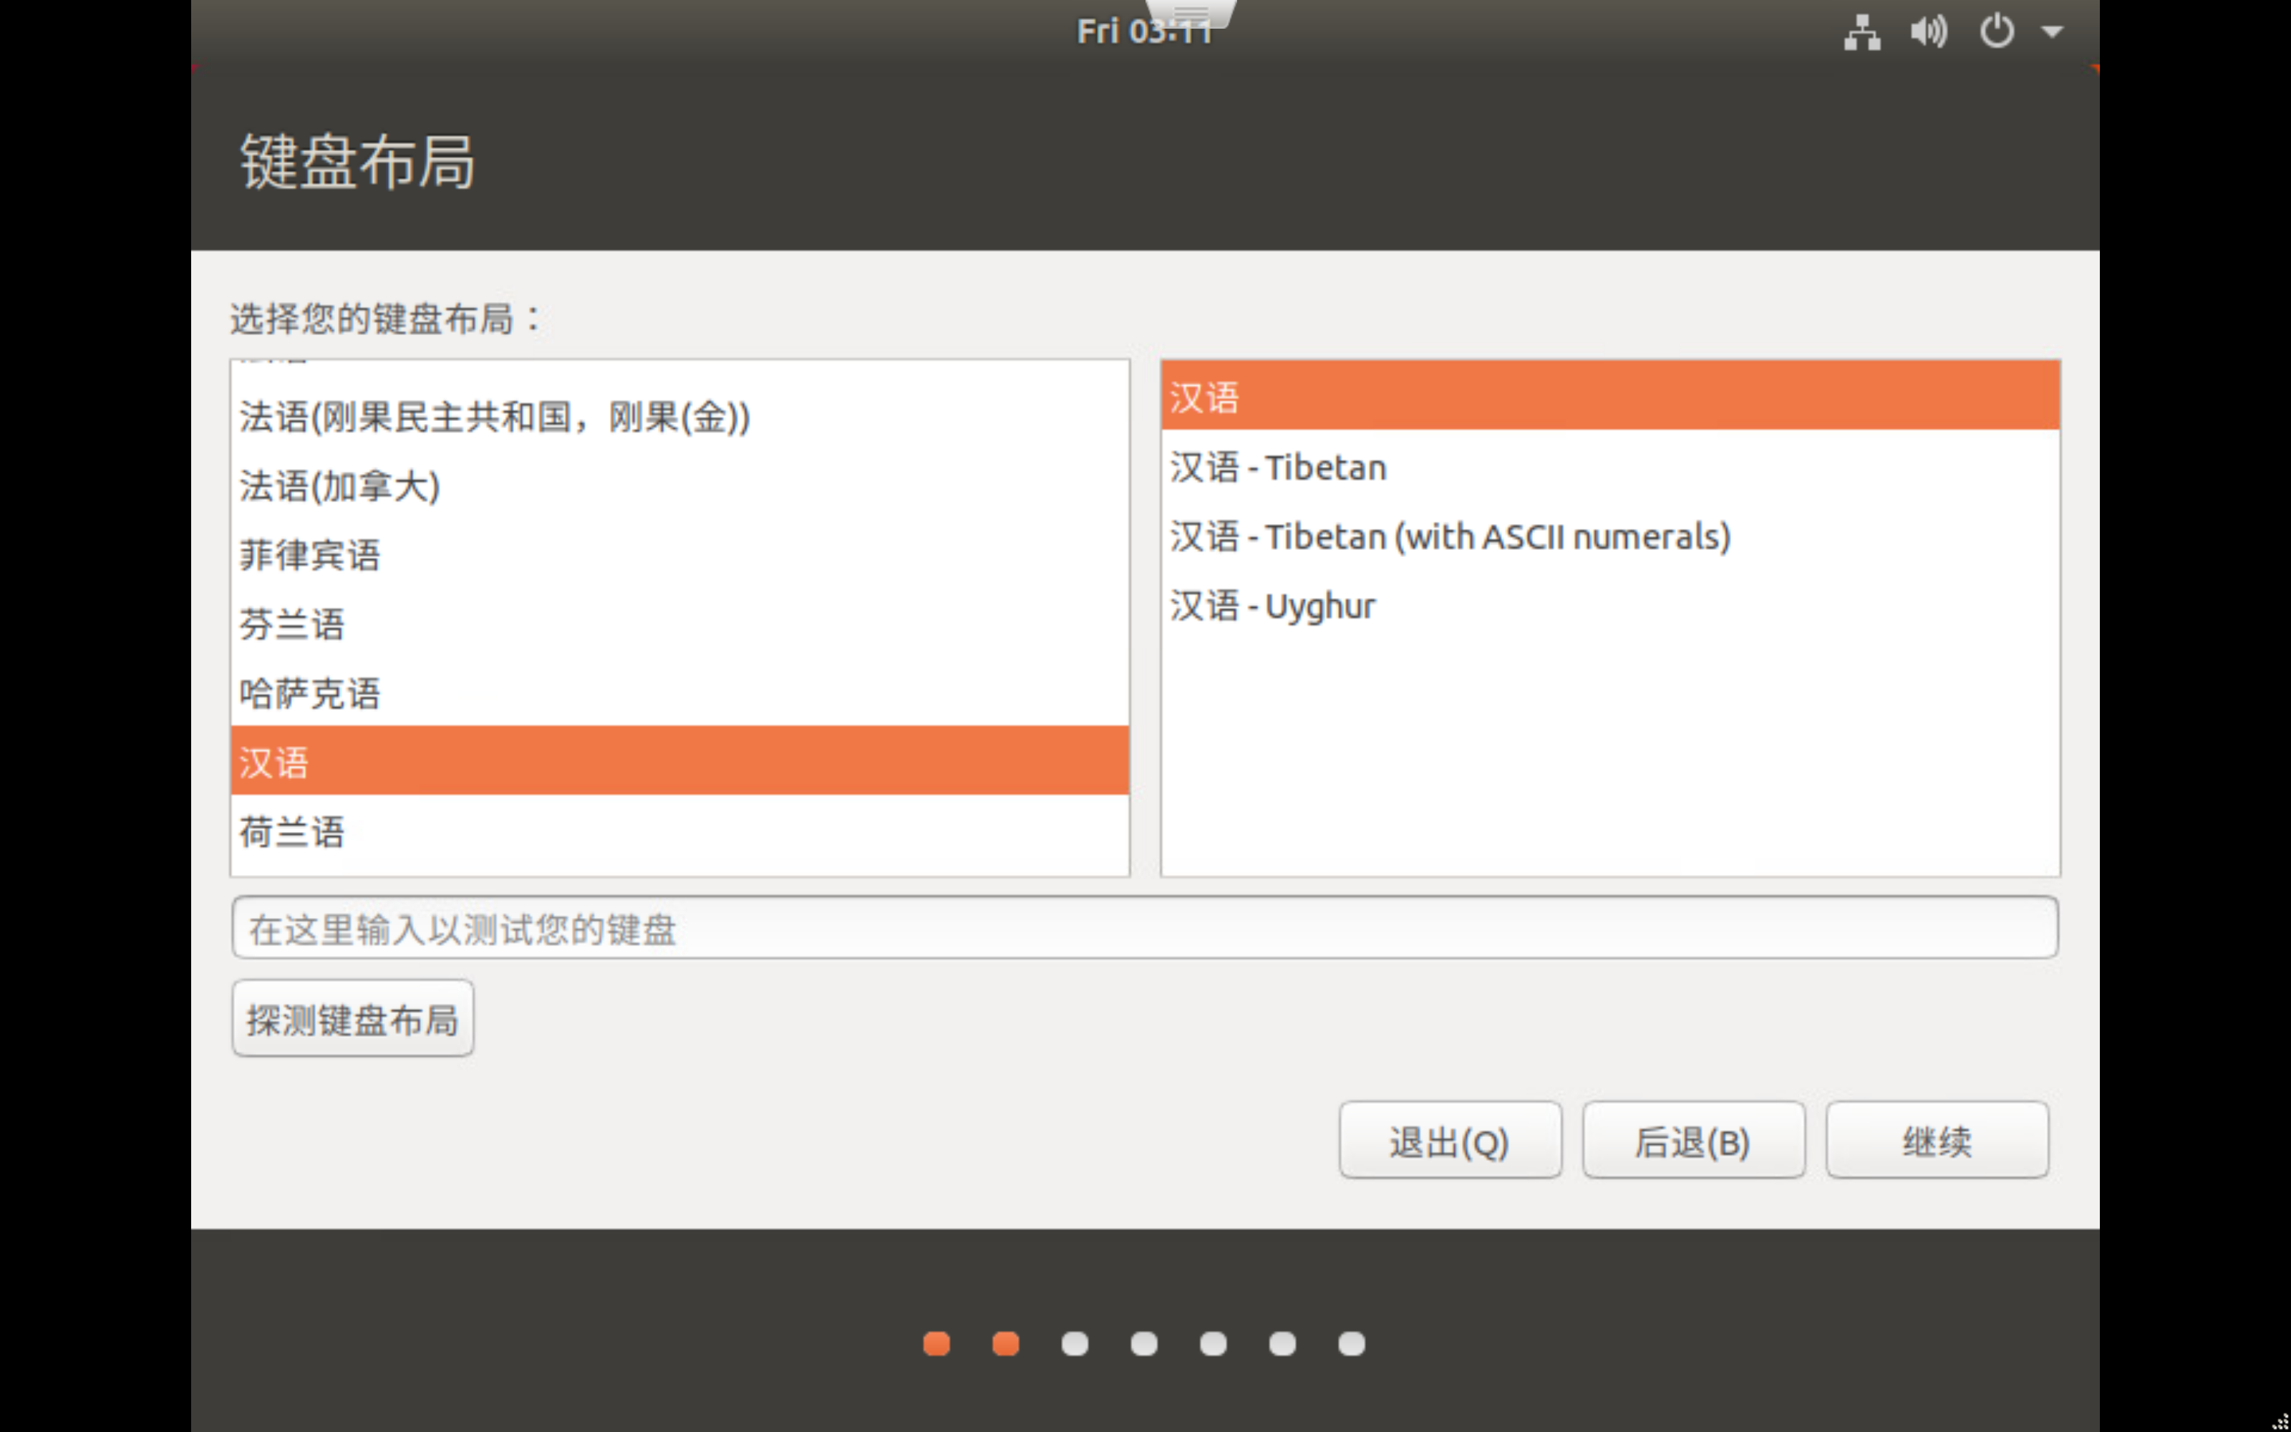Choose 菲律宾语 from layout list
Viewport: 2291px width, 1432px height.
point(679,555)
